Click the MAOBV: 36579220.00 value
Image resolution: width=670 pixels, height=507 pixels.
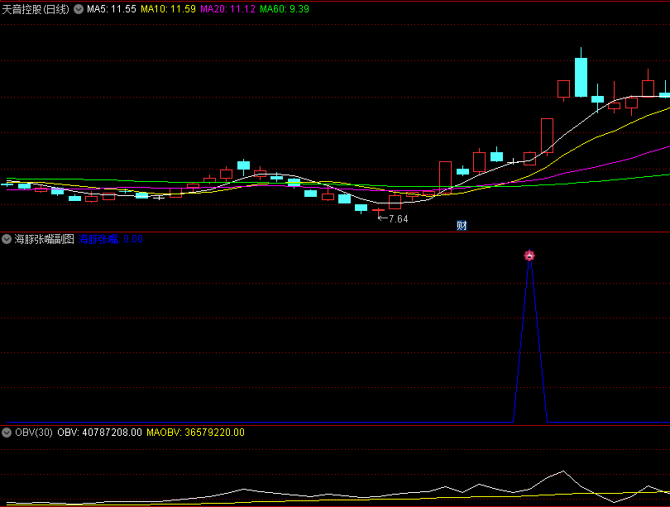[x=196, y=433]
